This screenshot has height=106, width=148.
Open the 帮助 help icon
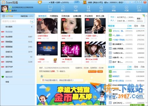pyautogui.click(x=114, y=9)
